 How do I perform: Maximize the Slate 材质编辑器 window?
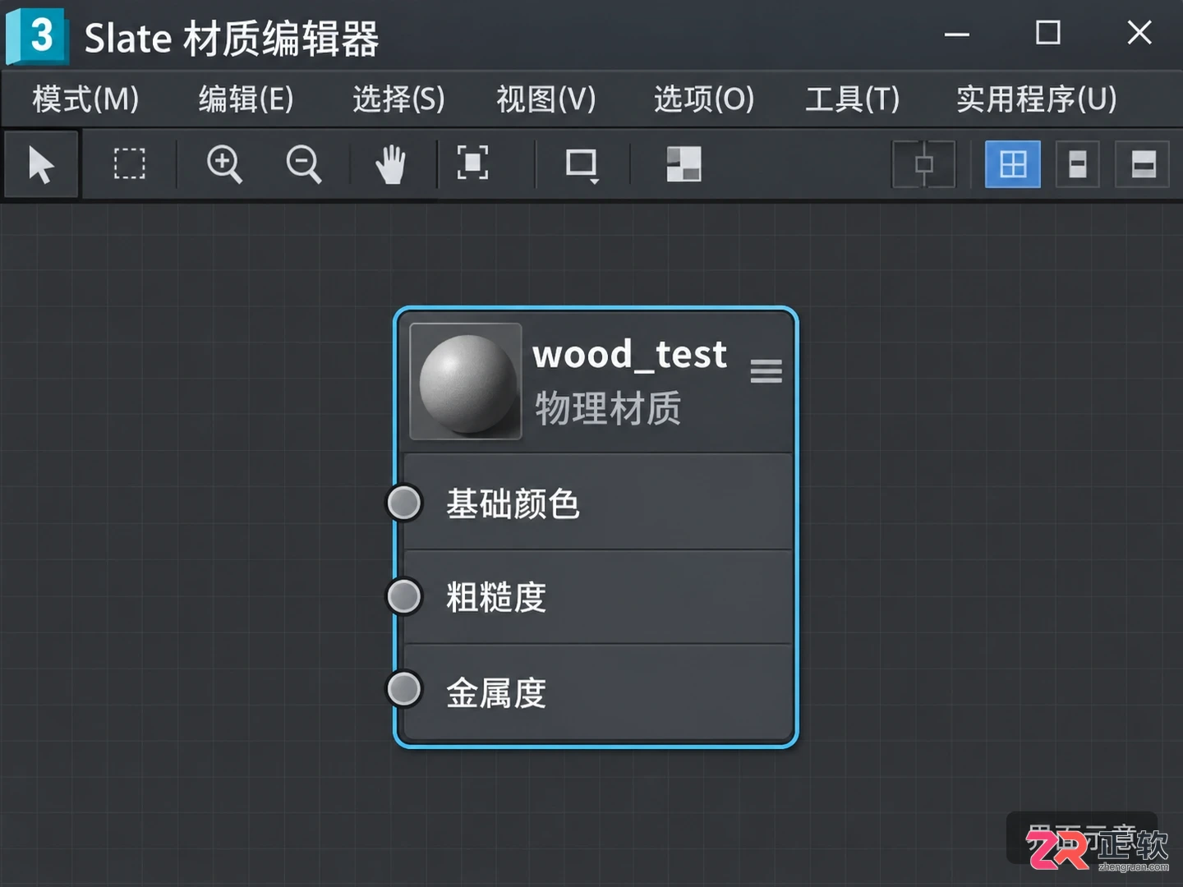tap(1047, 33)
